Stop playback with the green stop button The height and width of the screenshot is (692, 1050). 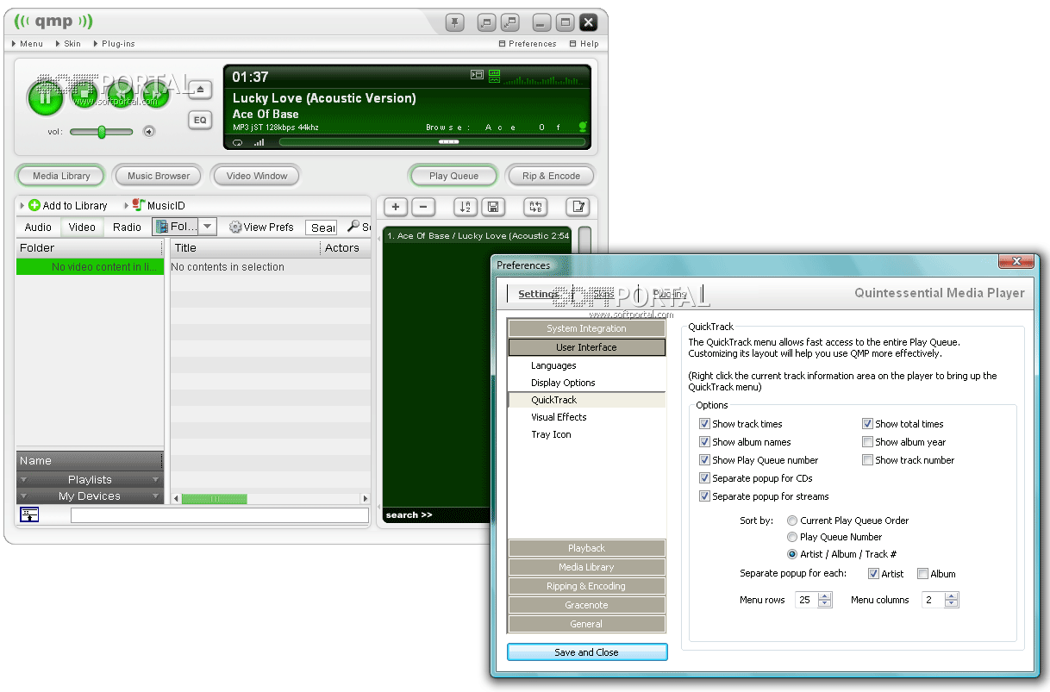[84, 95]
